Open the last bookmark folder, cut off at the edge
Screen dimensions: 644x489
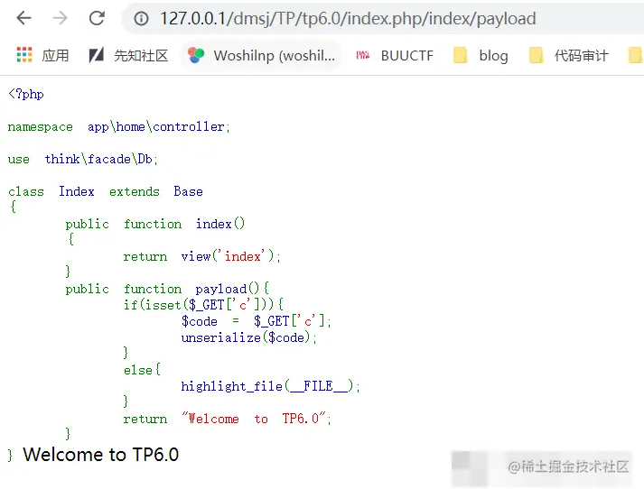click(636, 55)
